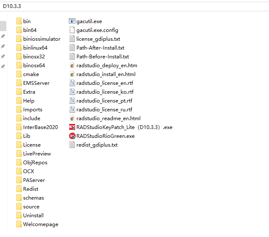
Task: Select the bin64 folder icon
Action: click(x=19, y=30)
